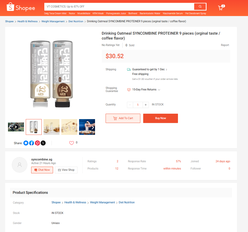Viewport: 248px width, 232px height.
Task: Decrease quantity with minus button
Action: pyautogui.click(x=130, y=105)
